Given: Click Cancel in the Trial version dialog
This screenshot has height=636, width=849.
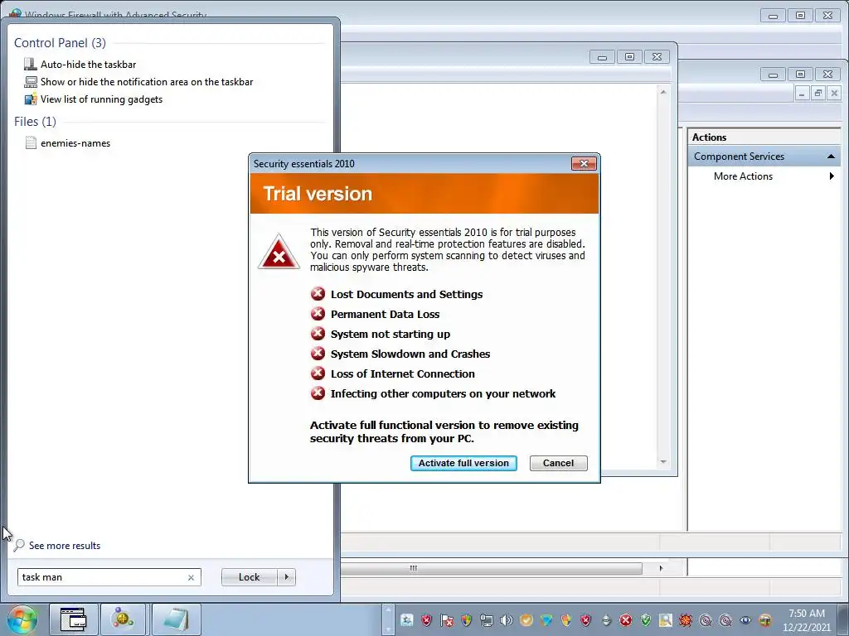Looking at the screenshot, I should point(558,463).
